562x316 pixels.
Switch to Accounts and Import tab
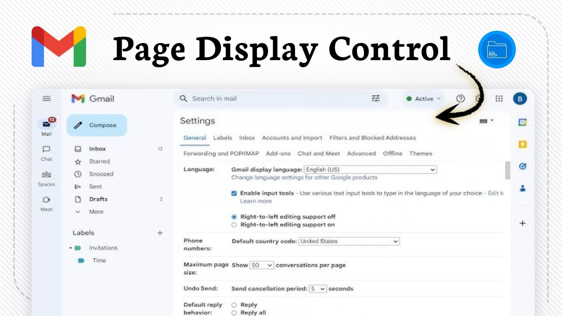coord(292,138)
